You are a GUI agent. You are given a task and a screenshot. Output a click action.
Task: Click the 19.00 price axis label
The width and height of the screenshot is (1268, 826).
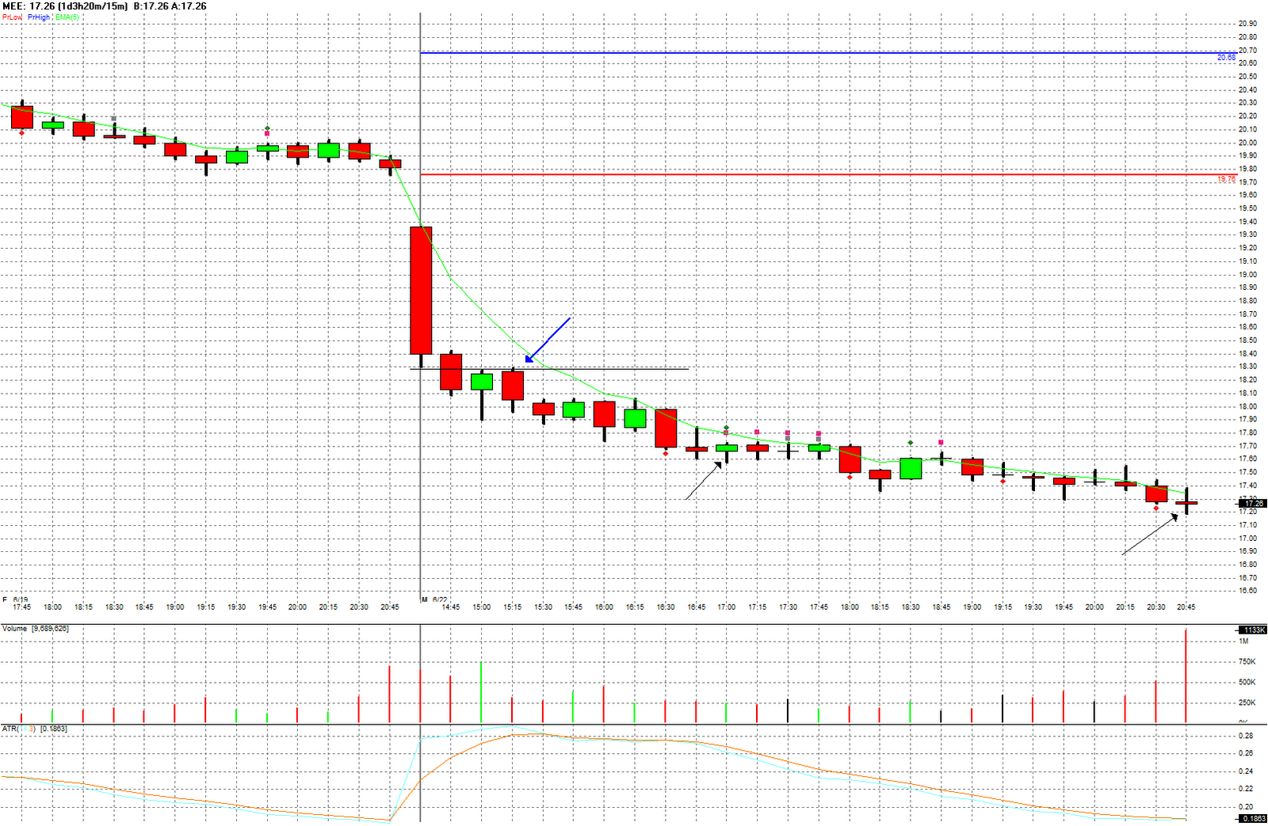pyautogui.click(x=1247, y=274)
